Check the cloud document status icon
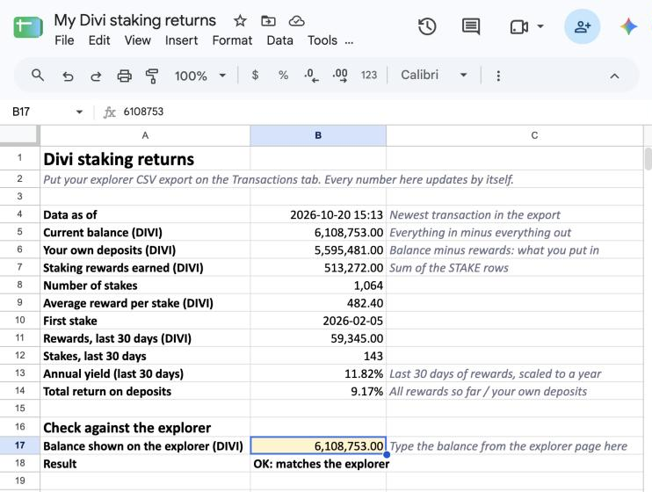The image size is (652, 492). (x=296, y=20)
